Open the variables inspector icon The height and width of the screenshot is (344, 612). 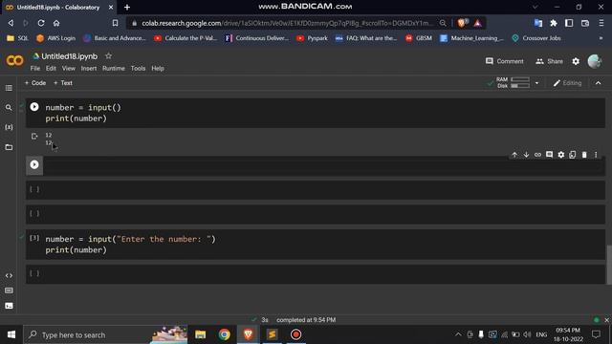[x=9, y=127]
